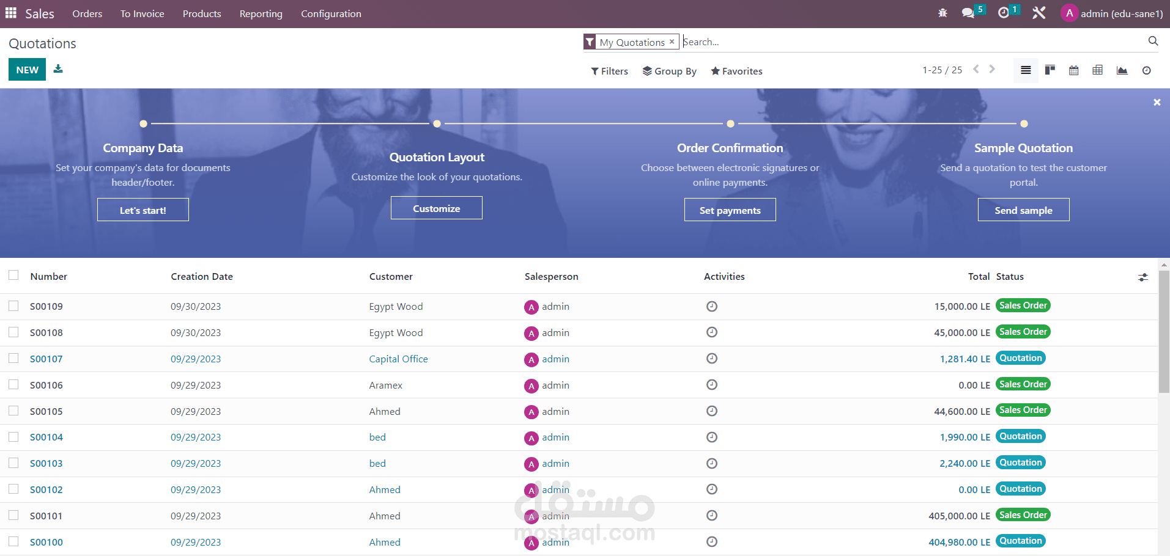Select the S00105 row checkbox
1170x556 pixels.
13,411
